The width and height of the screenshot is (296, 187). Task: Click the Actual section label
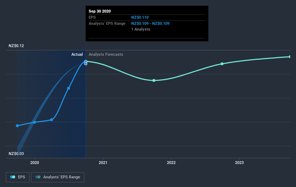[x=77, y=54]
